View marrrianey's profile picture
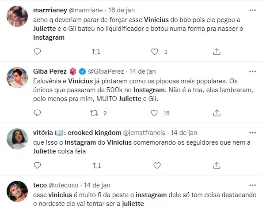Image resolution: width=270 pixels, height=213 pixels. [18, 16]
